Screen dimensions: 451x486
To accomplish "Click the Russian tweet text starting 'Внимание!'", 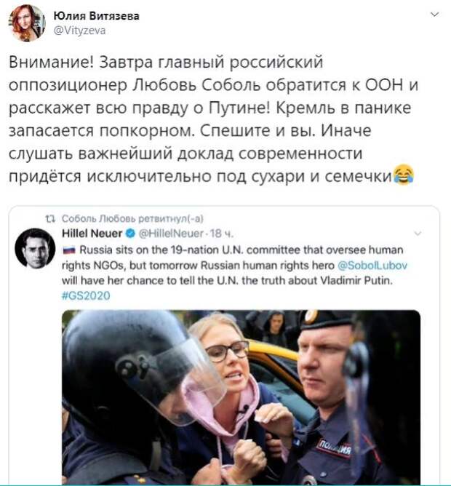I will click(213, 119).
